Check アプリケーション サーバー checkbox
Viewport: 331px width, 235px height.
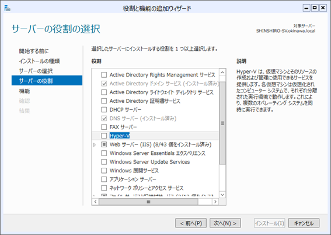tap(104, 179)
